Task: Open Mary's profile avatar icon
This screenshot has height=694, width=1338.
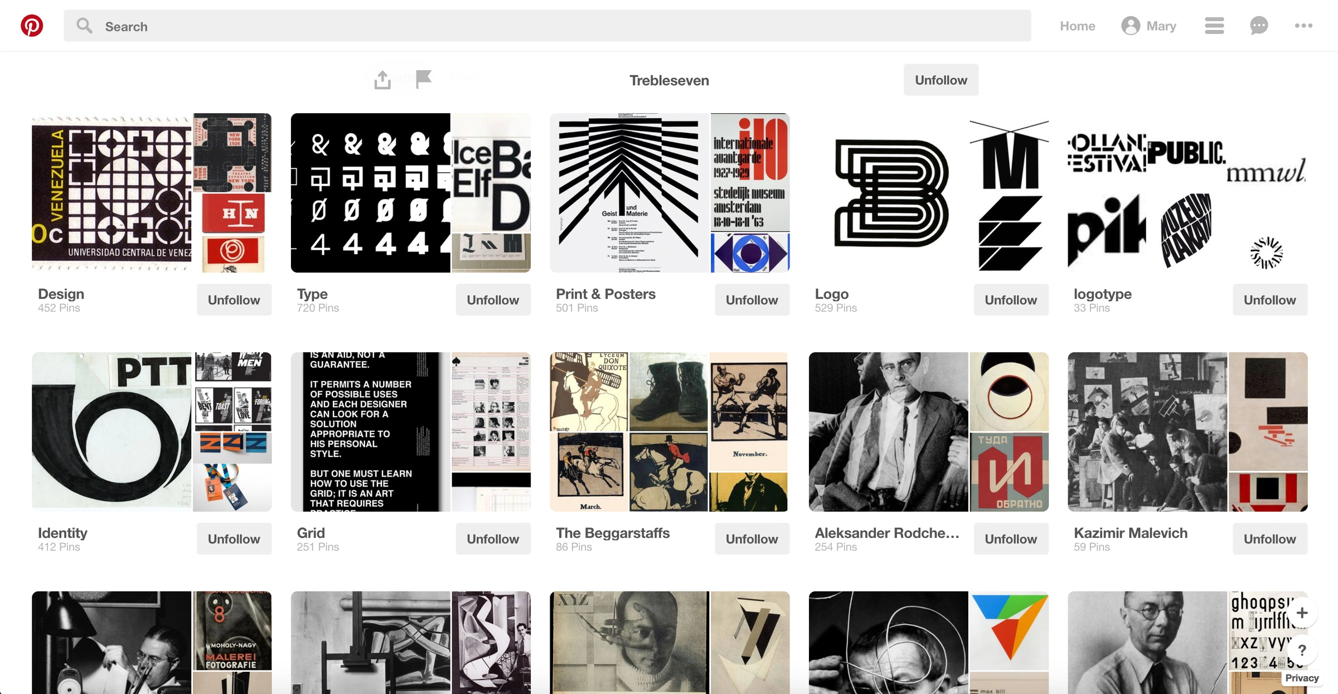Action: point(1130,26)
